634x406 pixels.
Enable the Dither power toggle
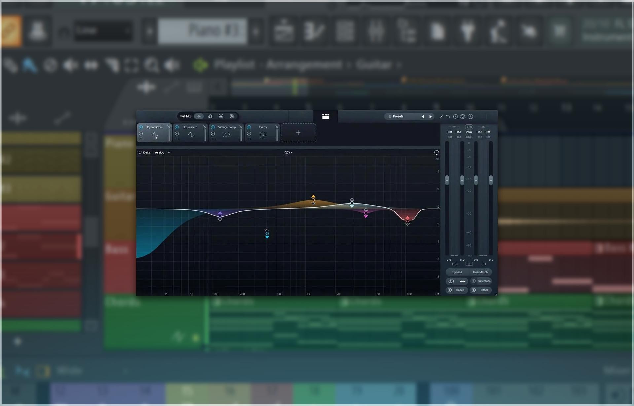click(474, 290)
